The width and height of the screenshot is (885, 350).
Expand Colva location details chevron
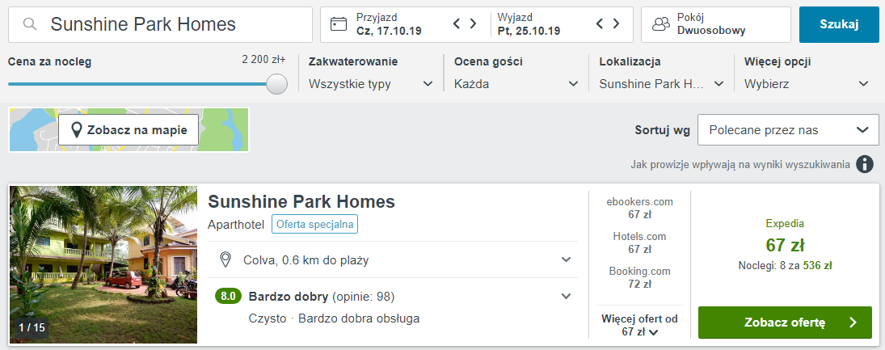(566, 259)
